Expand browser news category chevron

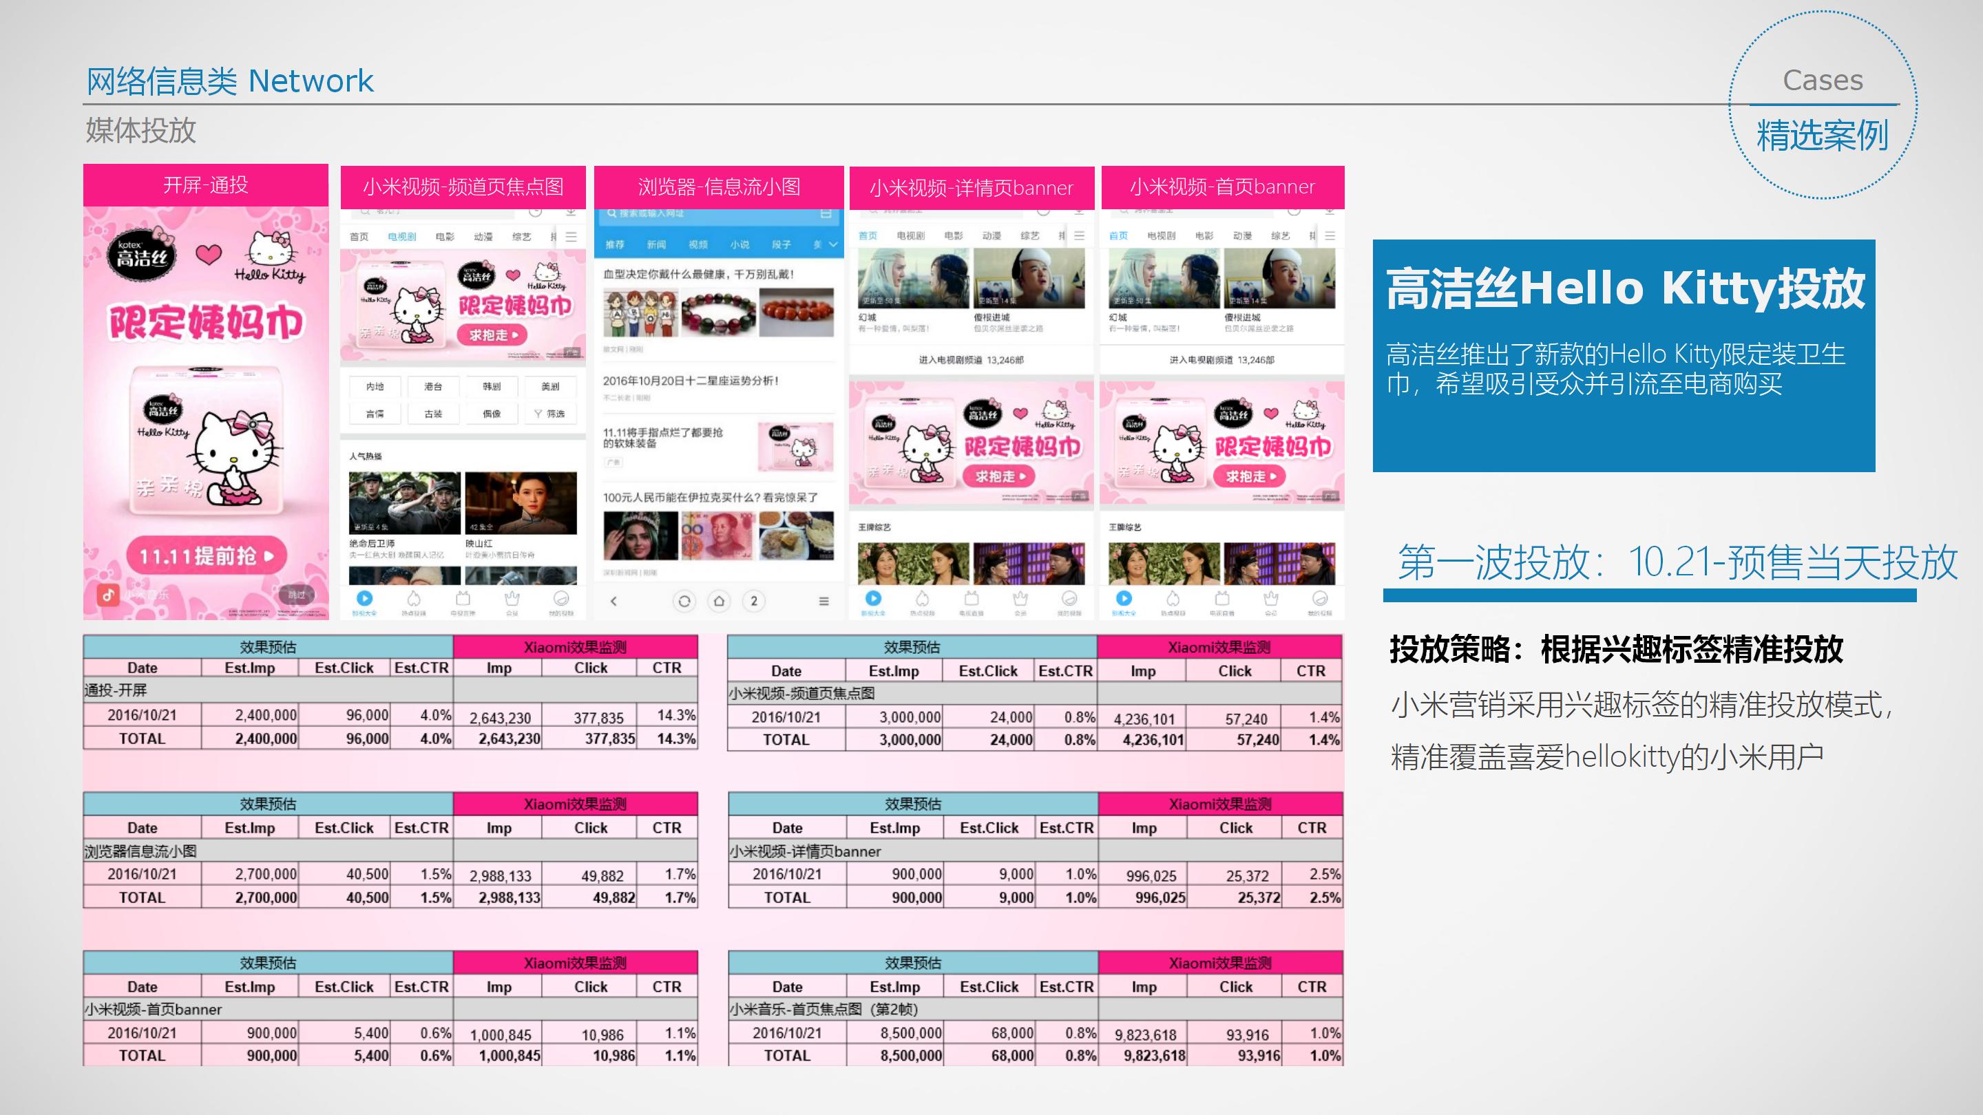point(833,245)
